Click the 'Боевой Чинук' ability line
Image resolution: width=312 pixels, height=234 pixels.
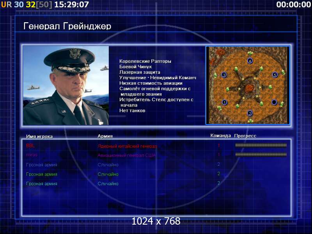point(135,67)
